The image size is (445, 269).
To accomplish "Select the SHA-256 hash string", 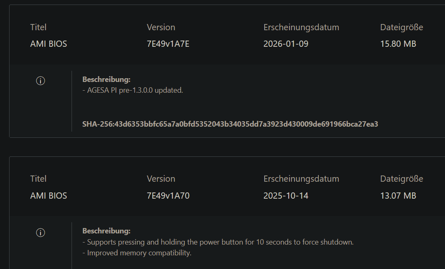I will click(230, 124).
